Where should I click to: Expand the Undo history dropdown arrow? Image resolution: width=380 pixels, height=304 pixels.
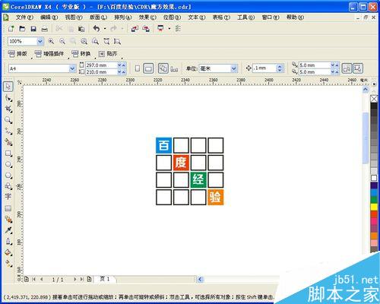coord(105,29)
